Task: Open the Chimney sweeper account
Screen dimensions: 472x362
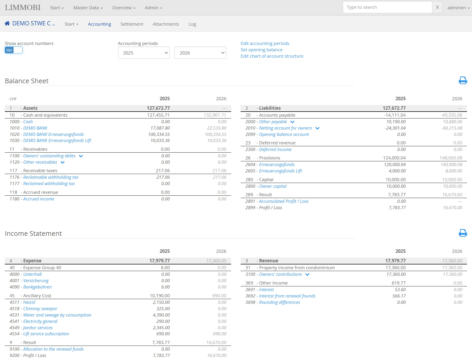Action: (x=40, y=309)
